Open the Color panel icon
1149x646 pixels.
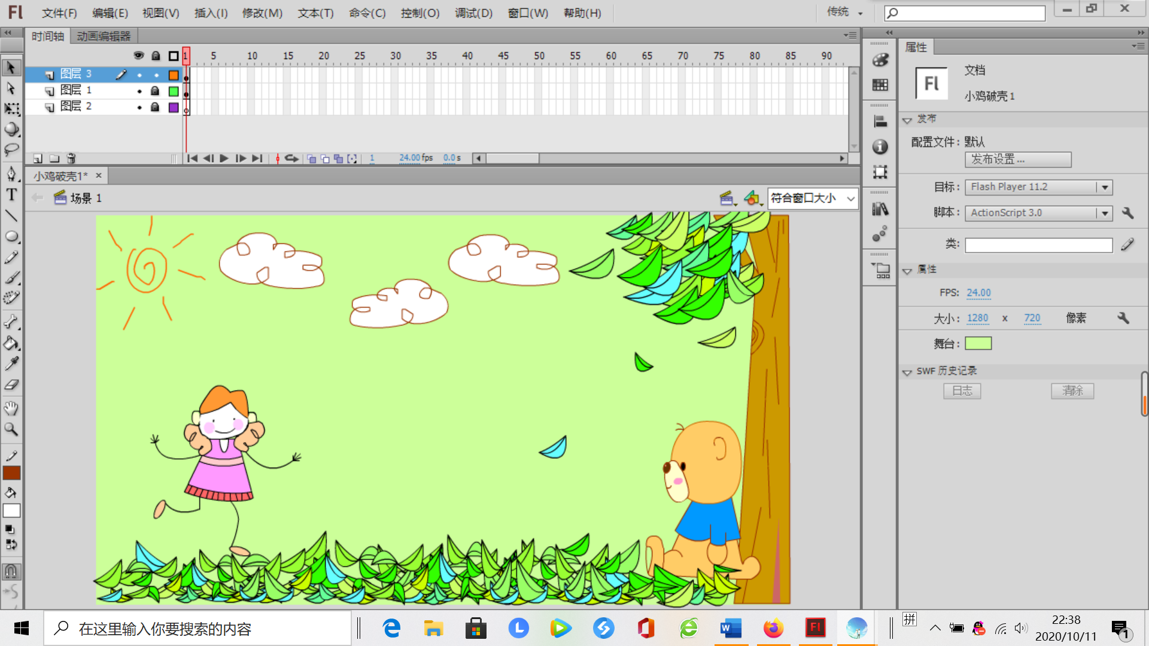880,60
